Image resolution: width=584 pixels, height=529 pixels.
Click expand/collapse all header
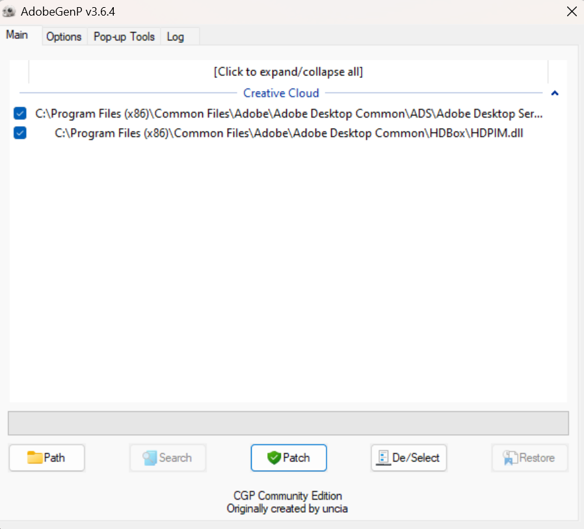(x=288, y=71)
